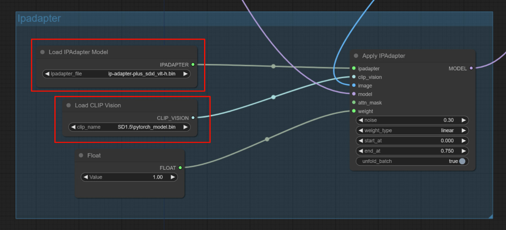This screenshot has height=230, width=506.
Task: Open the weight_type linear selector
Action: [x=412, y=131]
